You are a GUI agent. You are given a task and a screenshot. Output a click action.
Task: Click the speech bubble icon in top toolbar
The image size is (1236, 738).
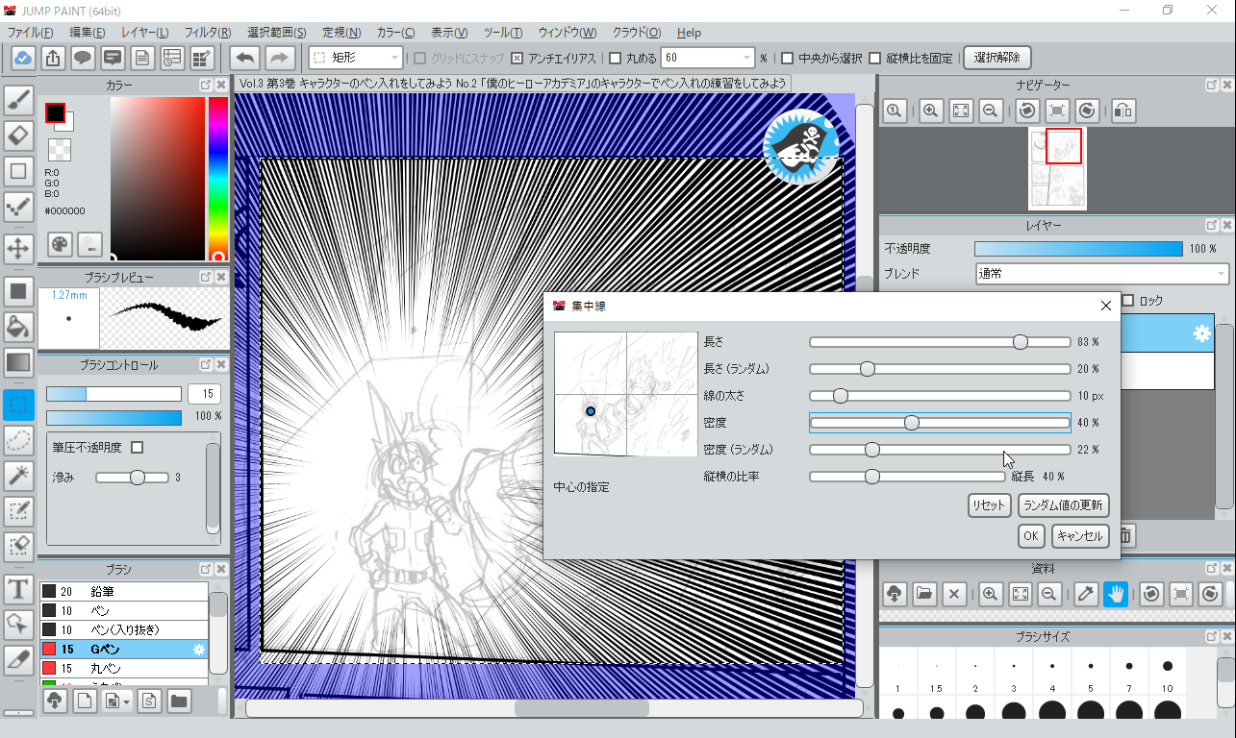click(83, 58)
